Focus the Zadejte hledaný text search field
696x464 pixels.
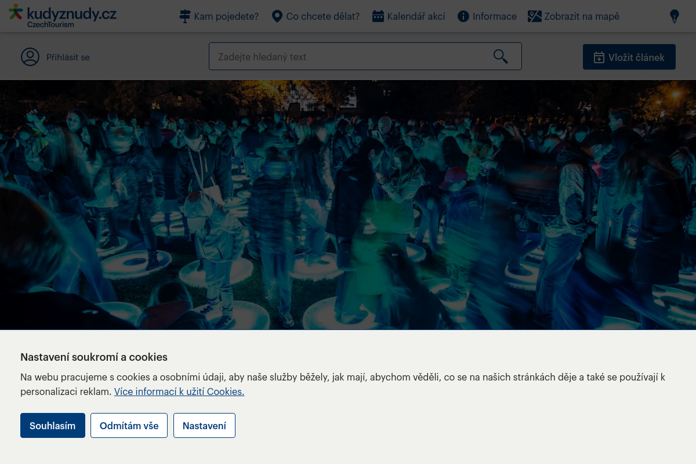click(348, 57)
